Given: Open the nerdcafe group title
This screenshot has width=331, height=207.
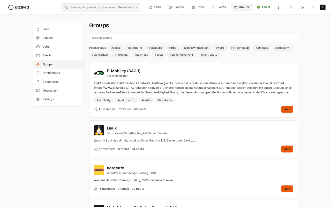Looking at the screenshot, I should pos(116,168).
